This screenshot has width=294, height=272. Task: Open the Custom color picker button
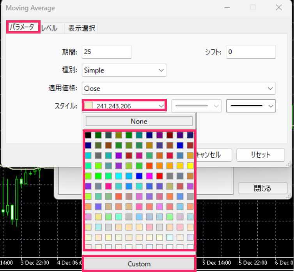pos(139,264)
